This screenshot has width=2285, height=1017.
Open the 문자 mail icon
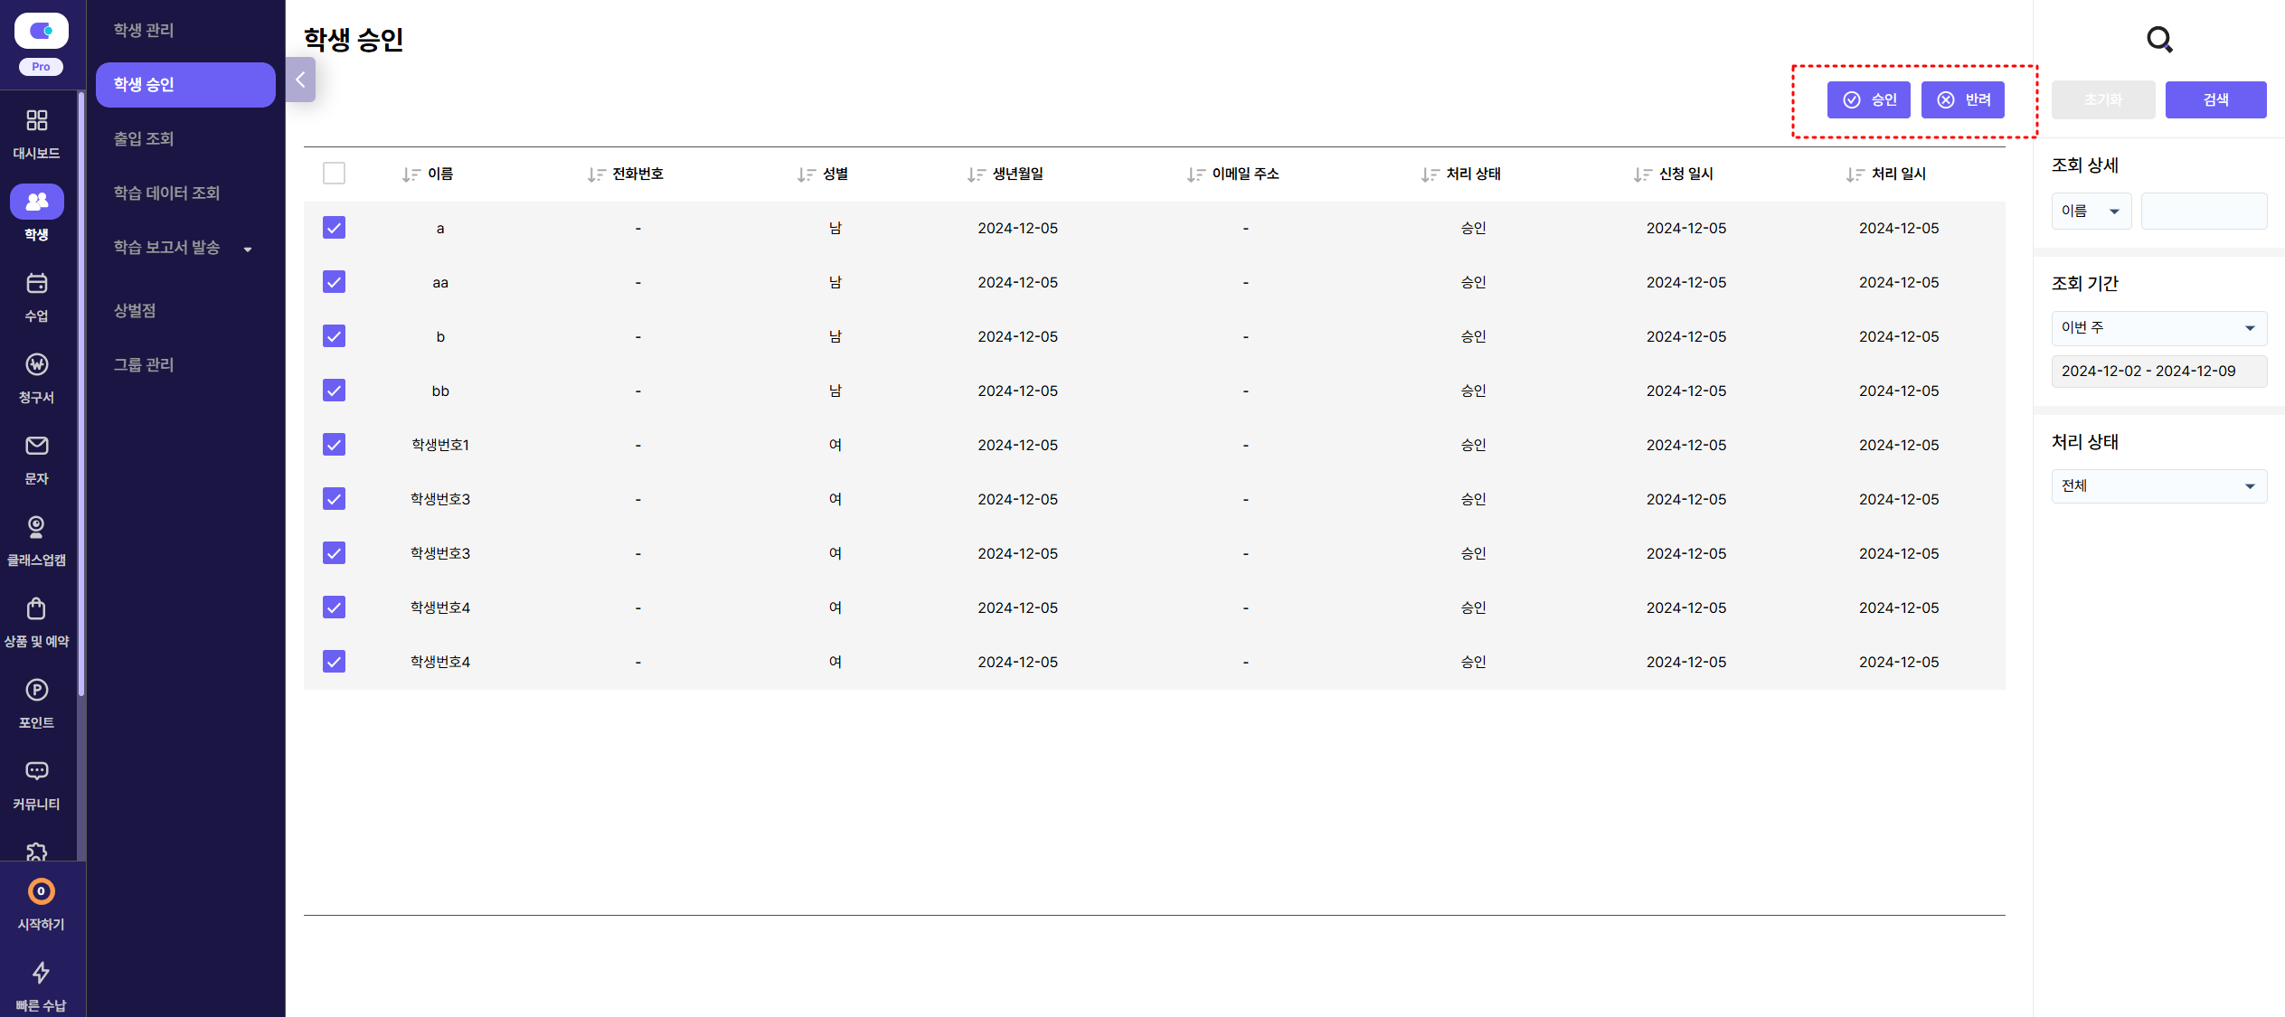coord(36,447)
